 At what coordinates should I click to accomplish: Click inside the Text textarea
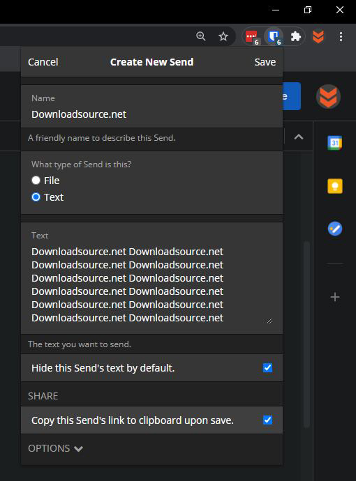(x=151, y=284)
